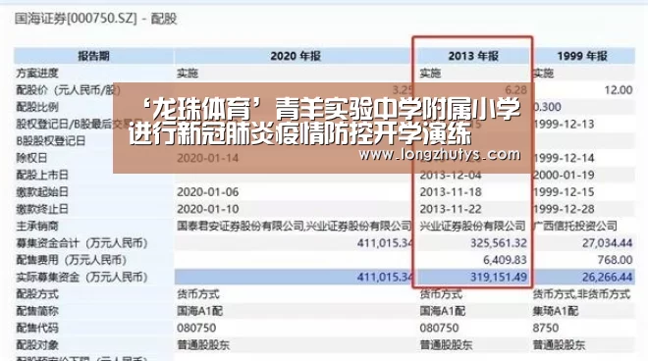Click the 26,266.44 actual funds cell

pyautogui.click(x=608, y=277)
